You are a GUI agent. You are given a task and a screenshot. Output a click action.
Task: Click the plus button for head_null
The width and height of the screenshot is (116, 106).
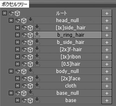click(107, 21)
